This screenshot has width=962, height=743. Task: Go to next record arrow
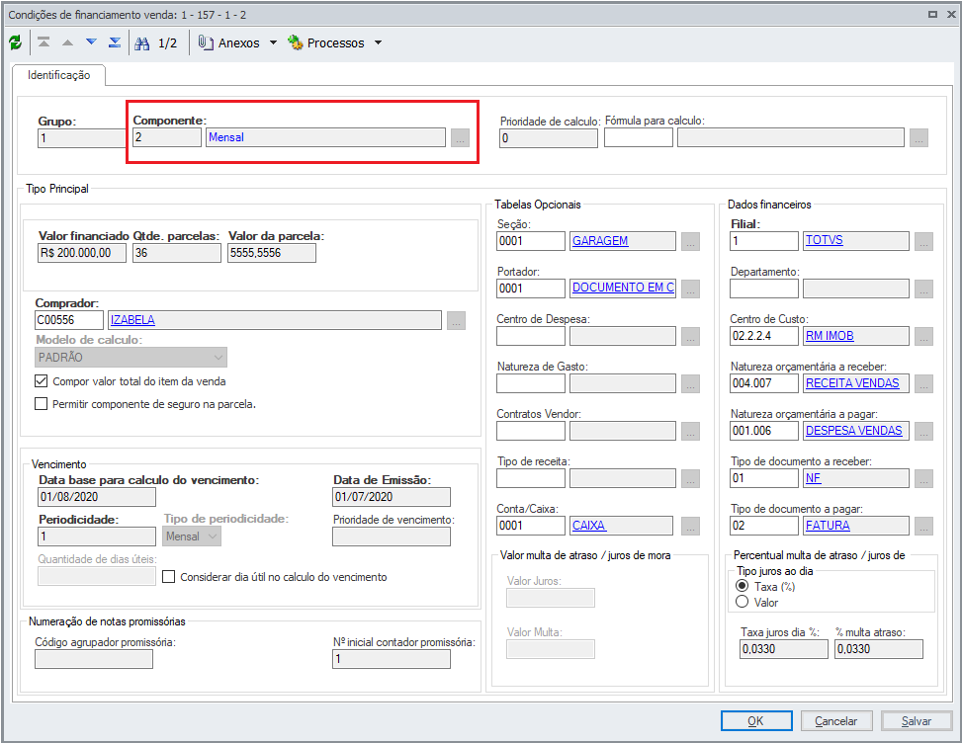point(91,42)
